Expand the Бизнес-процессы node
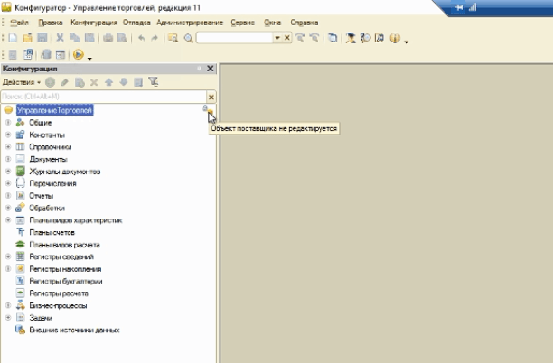The width and height of the screenshot is (553, 363). click(8, 305)
